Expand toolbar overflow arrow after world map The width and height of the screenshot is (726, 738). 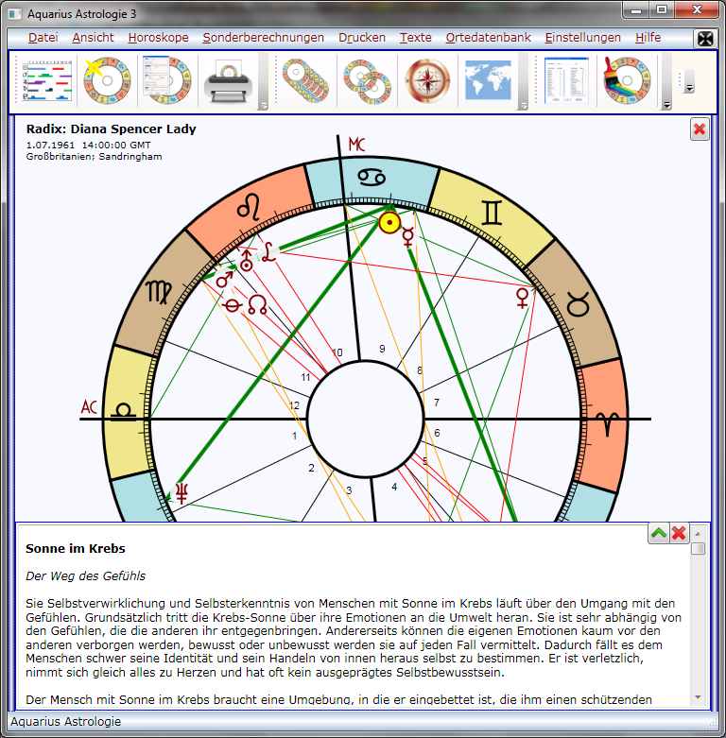coord(523,104)
